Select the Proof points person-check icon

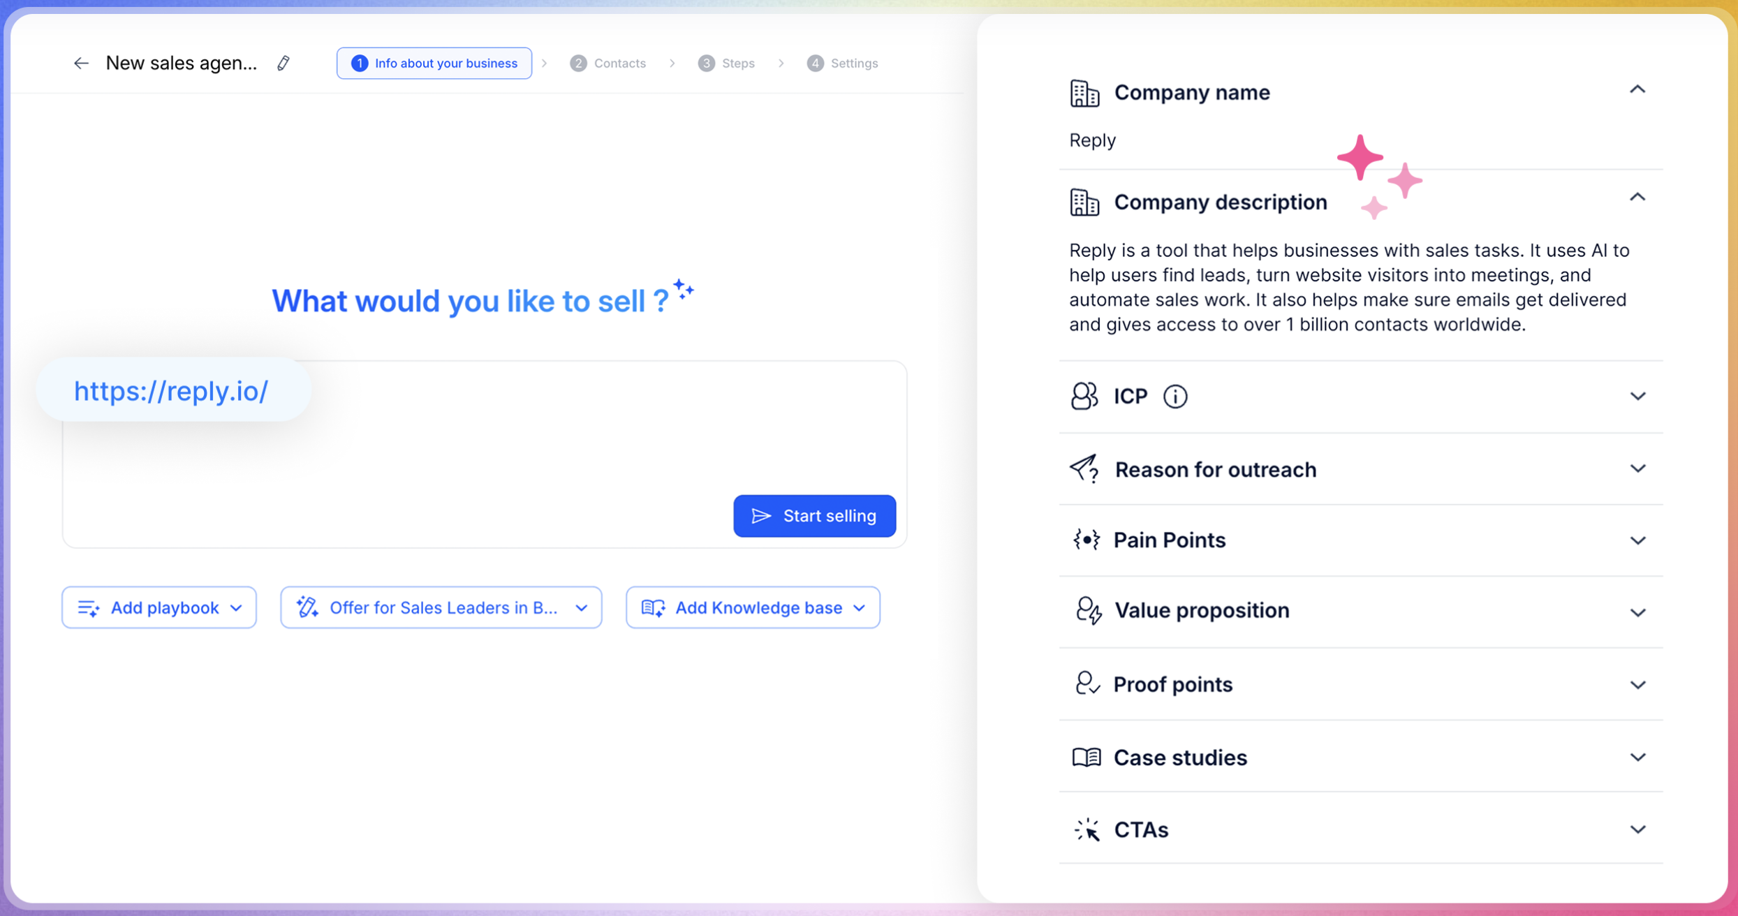tap(1087, 684)
